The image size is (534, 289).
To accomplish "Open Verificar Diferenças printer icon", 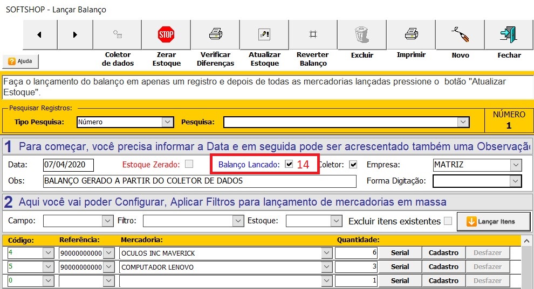I will point(215,35).
